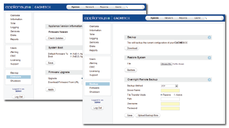Viewport: 229px width, 128px height.
Task: Click Log Out in front window
Action: coord(97,108)
